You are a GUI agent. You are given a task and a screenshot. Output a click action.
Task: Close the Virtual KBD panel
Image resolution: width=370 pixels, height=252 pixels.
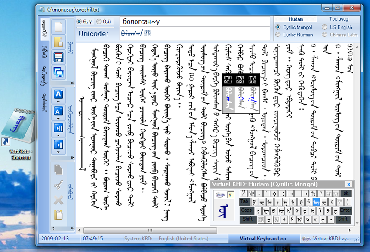coord(349,184)
